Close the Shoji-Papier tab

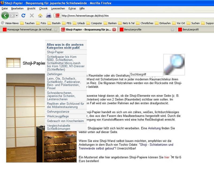pyautogui.click(x=114, y=29)
